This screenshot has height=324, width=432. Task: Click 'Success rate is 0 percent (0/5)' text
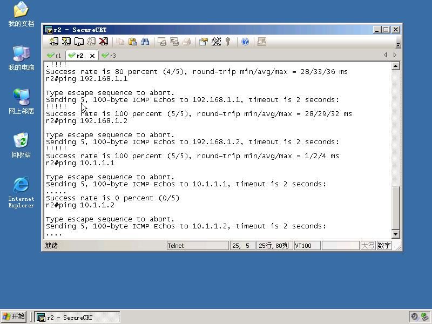point(112,198)
